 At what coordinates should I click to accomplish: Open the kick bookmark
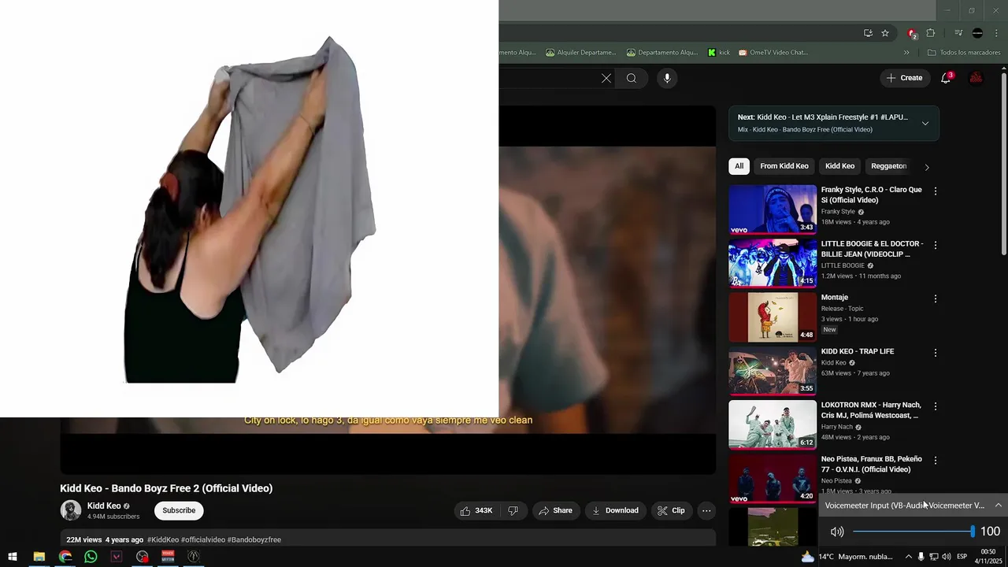[719, 53]
